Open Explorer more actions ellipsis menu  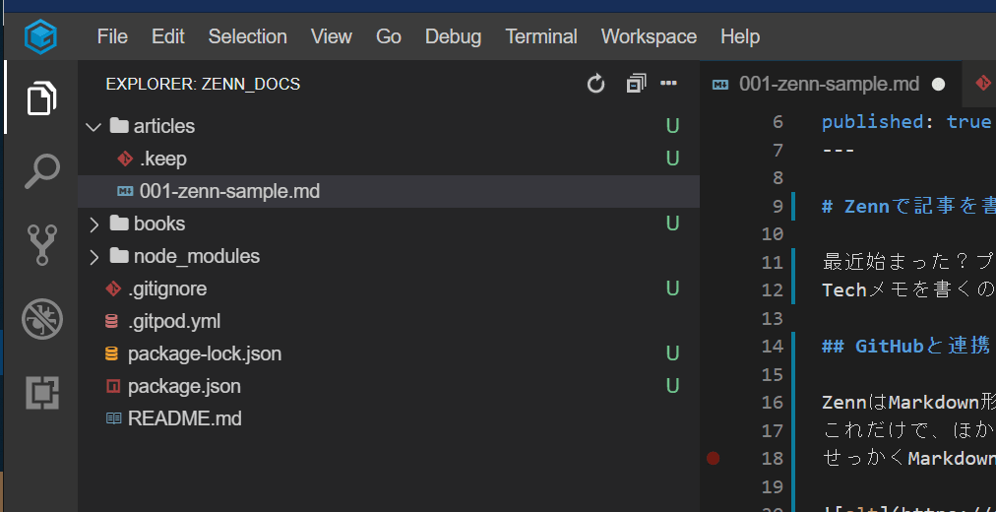[x=669, y=84]
